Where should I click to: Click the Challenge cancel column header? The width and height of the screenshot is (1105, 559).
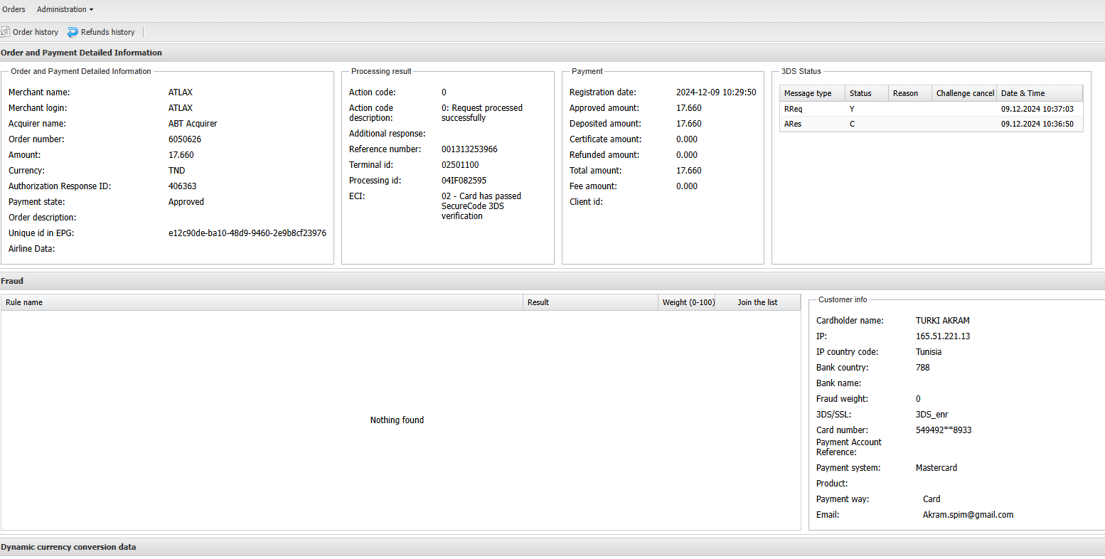click(964, 93)
